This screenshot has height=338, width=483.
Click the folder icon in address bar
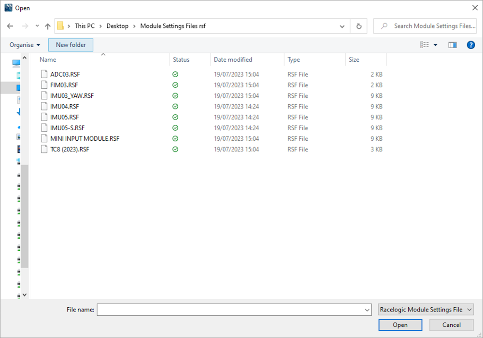click(x=60, y=26)
